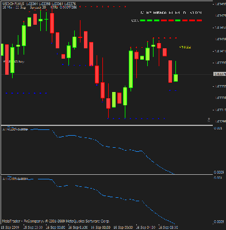The image size is (226, 230).
Task: Click the last red MN trend bar
Action: tap(199, 20)
